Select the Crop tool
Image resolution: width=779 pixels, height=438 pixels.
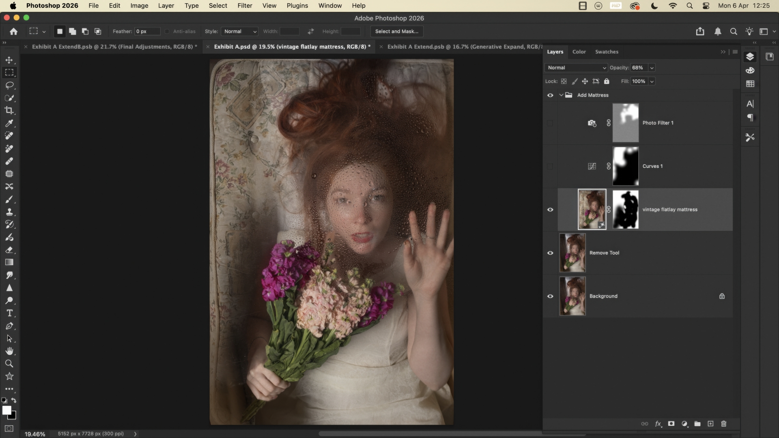coord(9,110)
